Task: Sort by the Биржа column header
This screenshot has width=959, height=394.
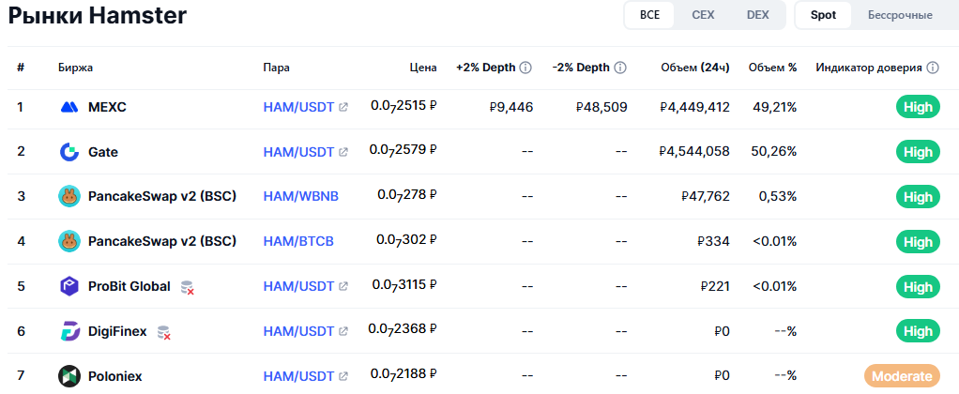Action: tap(76, 68)
